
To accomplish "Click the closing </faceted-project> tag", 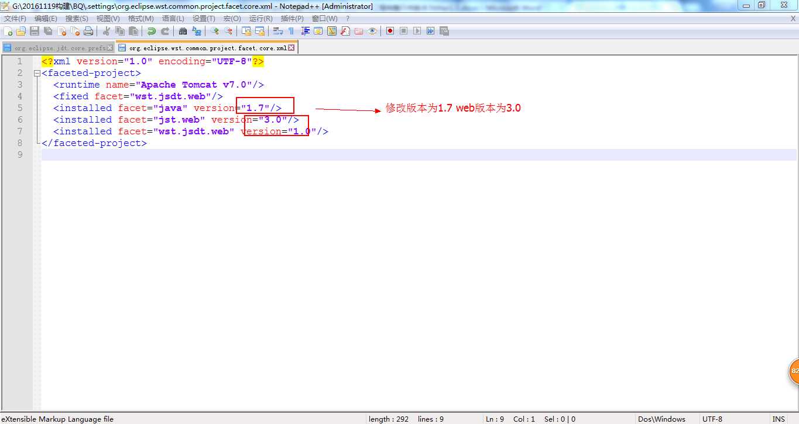I will click(94, 143).
